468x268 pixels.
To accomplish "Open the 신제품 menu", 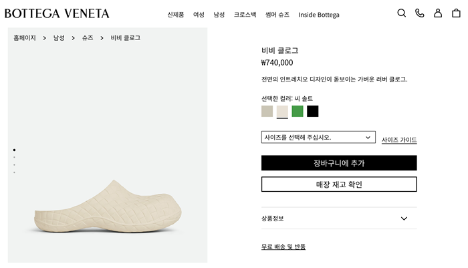I will pyautogui.click(x=176, y=15).
